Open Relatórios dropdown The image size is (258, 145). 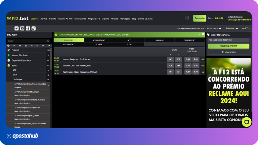tap(232, 28)
